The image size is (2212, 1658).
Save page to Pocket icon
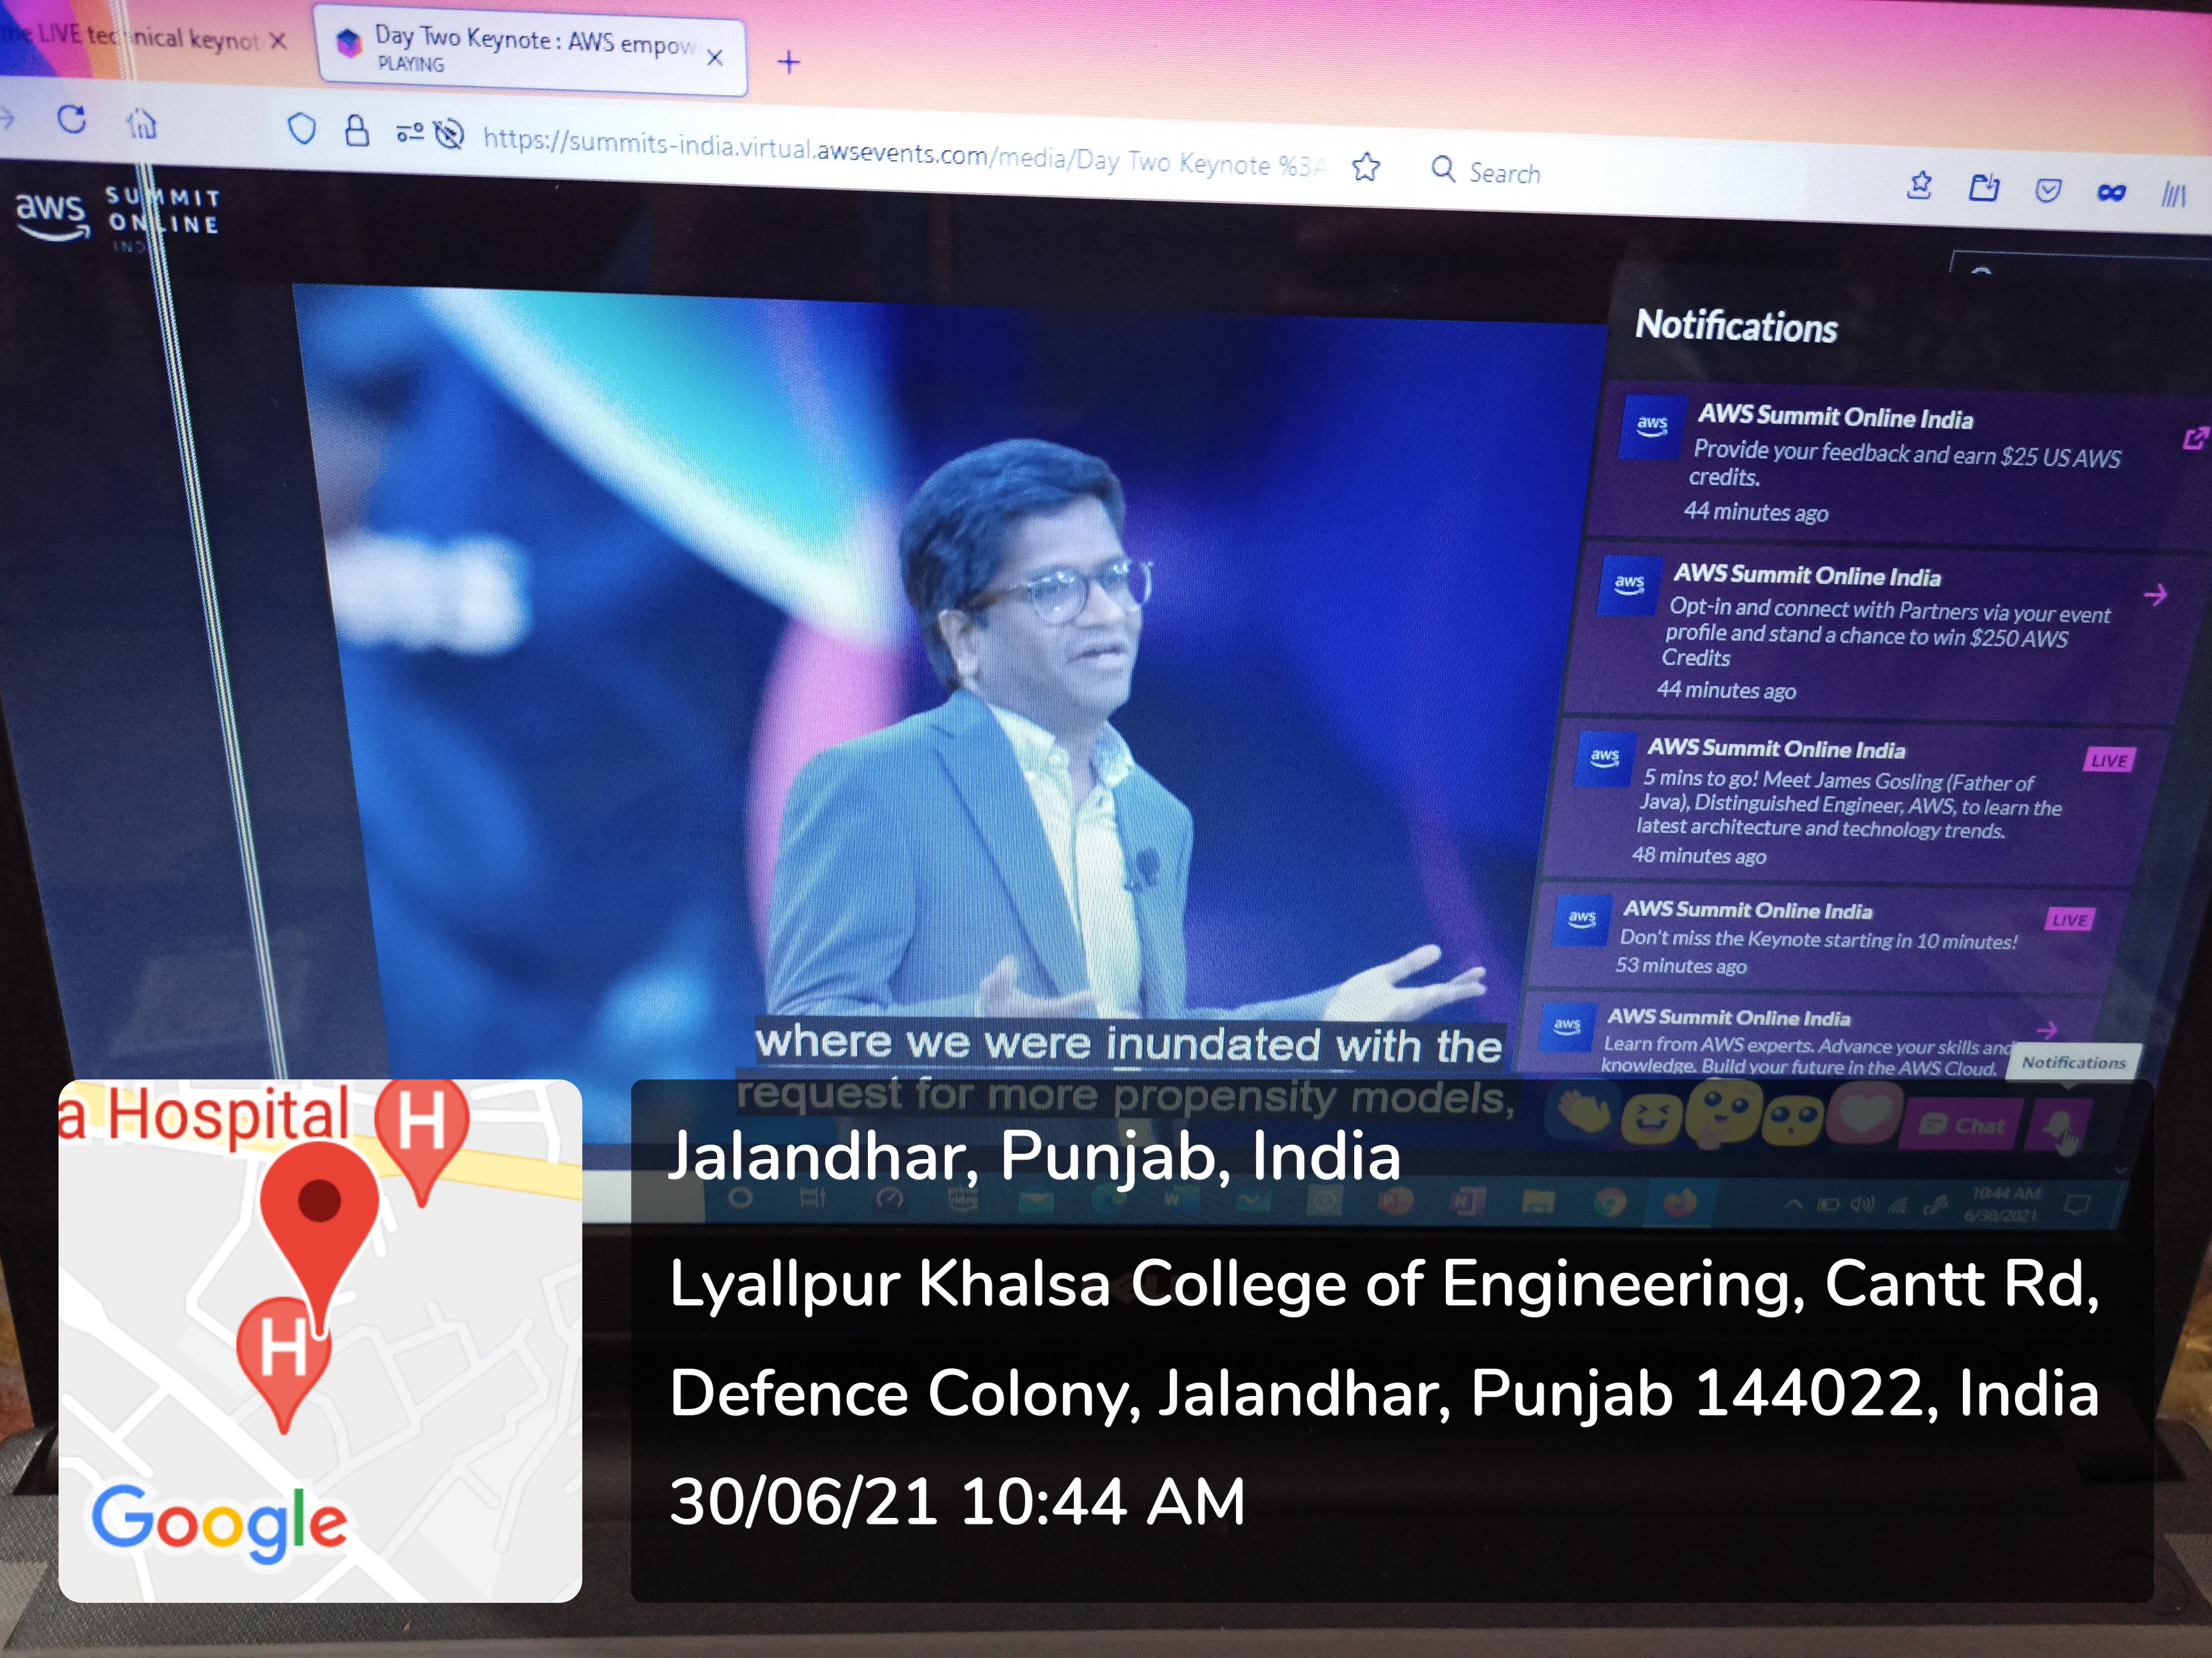(x=2048, y=190)
